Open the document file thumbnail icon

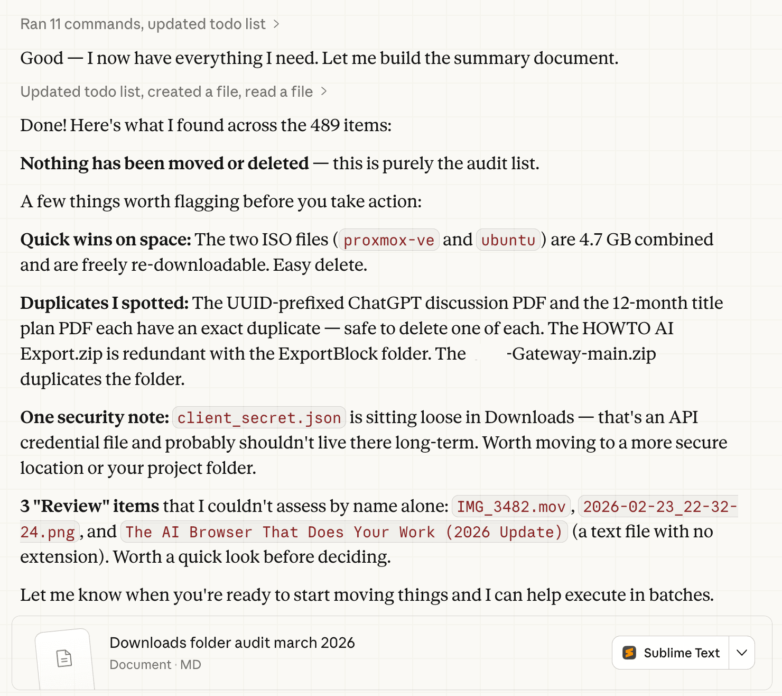pos(64,658)
